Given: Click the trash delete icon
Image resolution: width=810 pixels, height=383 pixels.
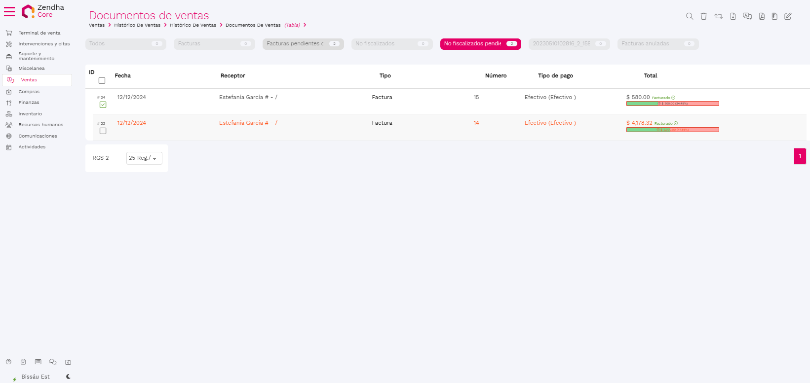Looking at the screenshot, I should click(703, 16).
